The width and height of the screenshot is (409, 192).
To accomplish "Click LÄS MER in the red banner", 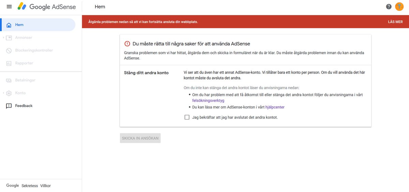I will 395,22.
